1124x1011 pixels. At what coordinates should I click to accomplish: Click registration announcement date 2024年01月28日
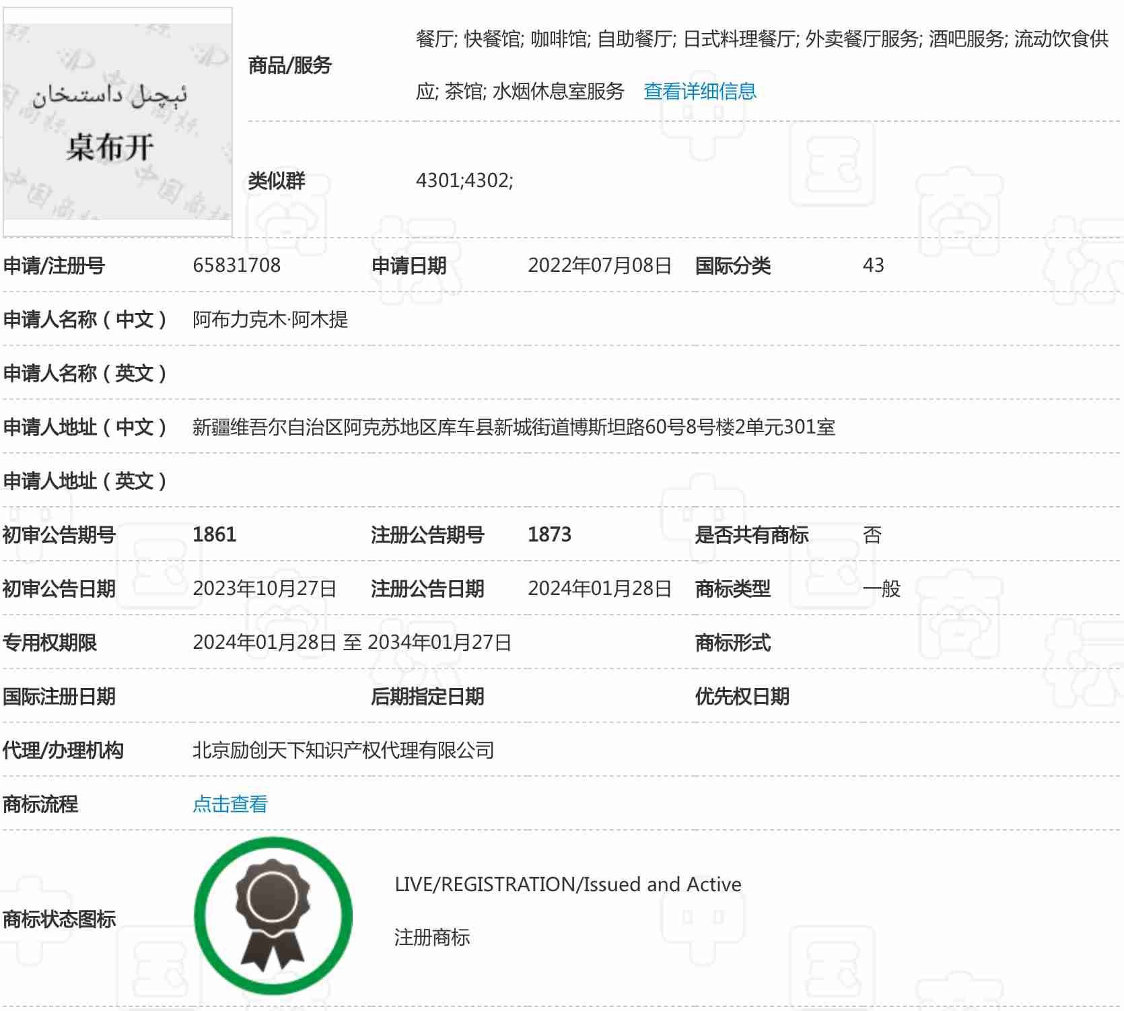[599, 588]
